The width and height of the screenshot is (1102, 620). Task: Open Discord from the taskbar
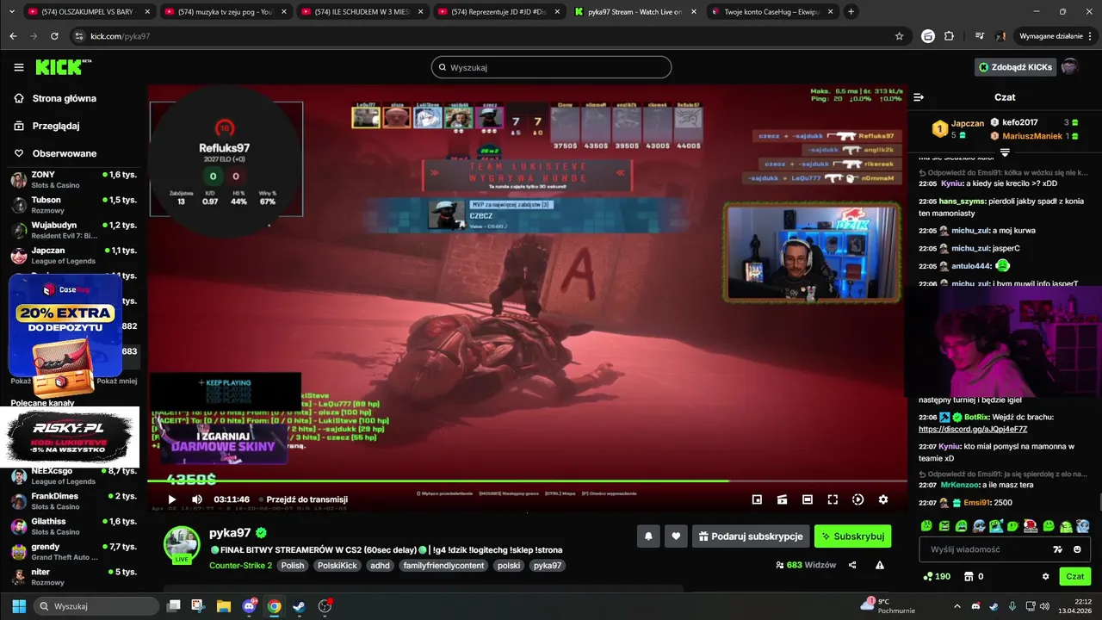(250, 606)
